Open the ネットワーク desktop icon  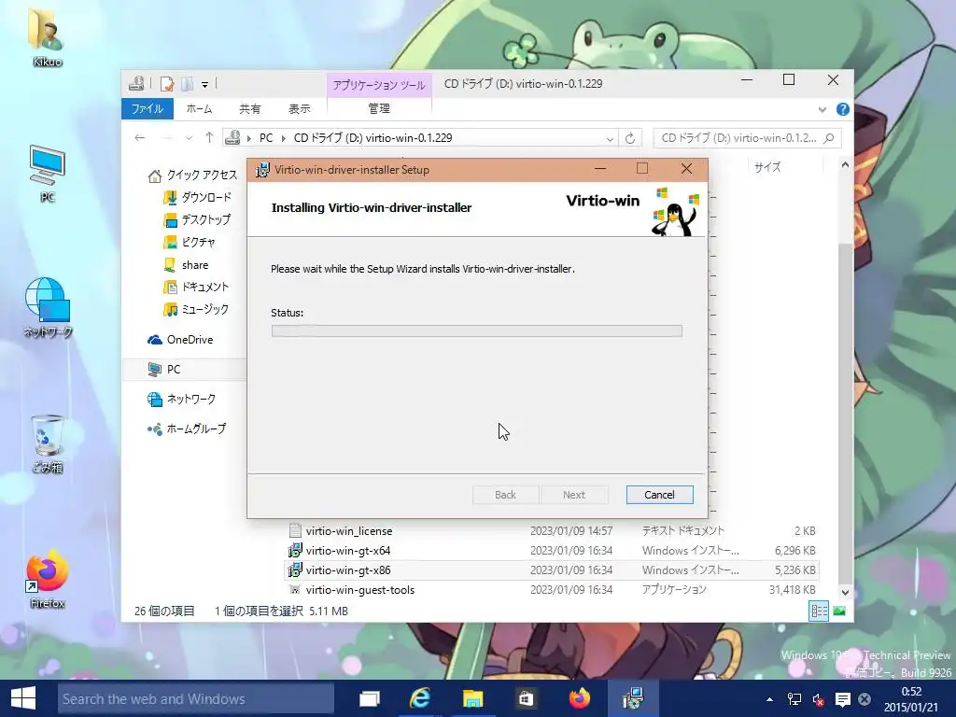48,308
